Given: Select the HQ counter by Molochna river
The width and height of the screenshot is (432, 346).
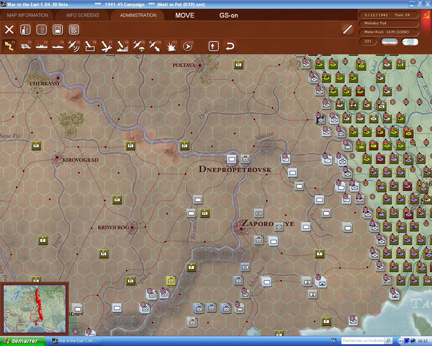Looking at the screenshot, I should pyautogui.click(x=245, y=267).
